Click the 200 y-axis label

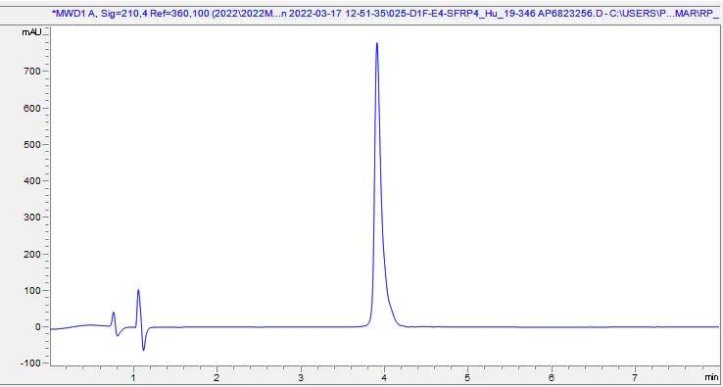(x=32, y=254)
